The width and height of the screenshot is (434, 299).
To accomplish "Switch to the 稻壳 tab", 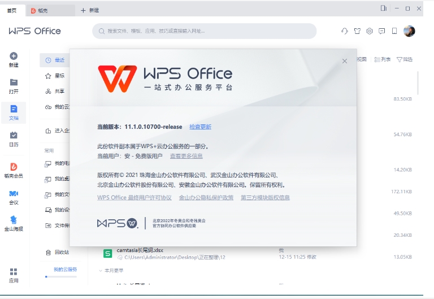I will 50,11.
